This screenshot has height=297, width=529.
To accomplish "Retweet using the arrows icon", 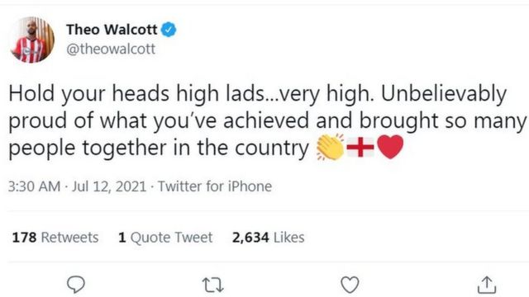I will coord(213,285).
